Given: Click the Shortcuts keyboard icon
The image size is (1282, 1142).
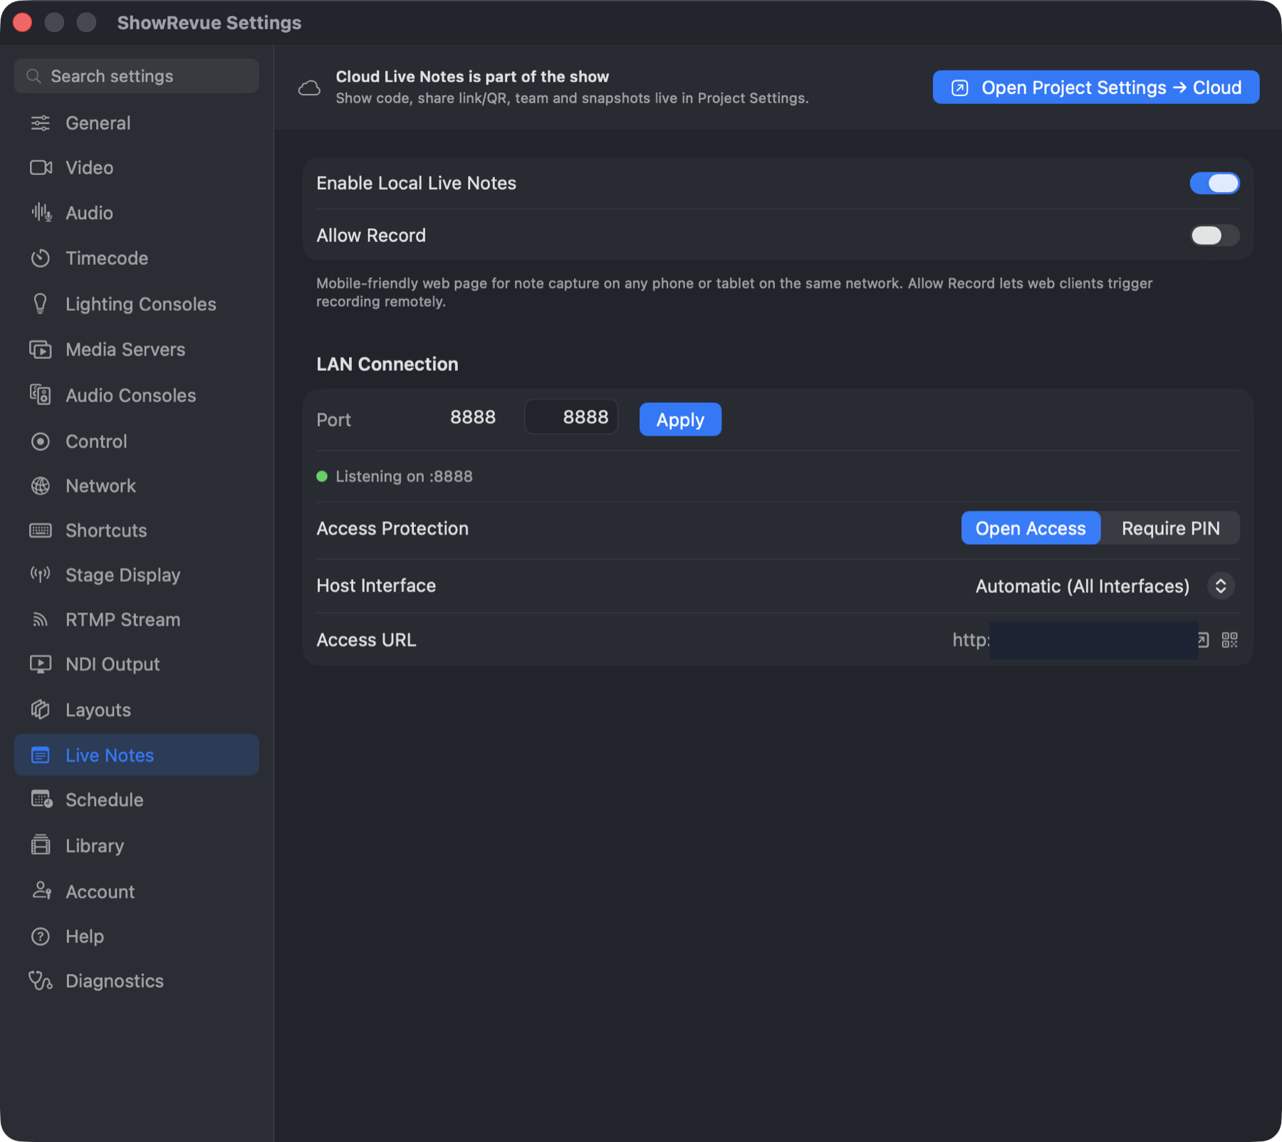Looking at the screenshot, I should tap(41, 530).
